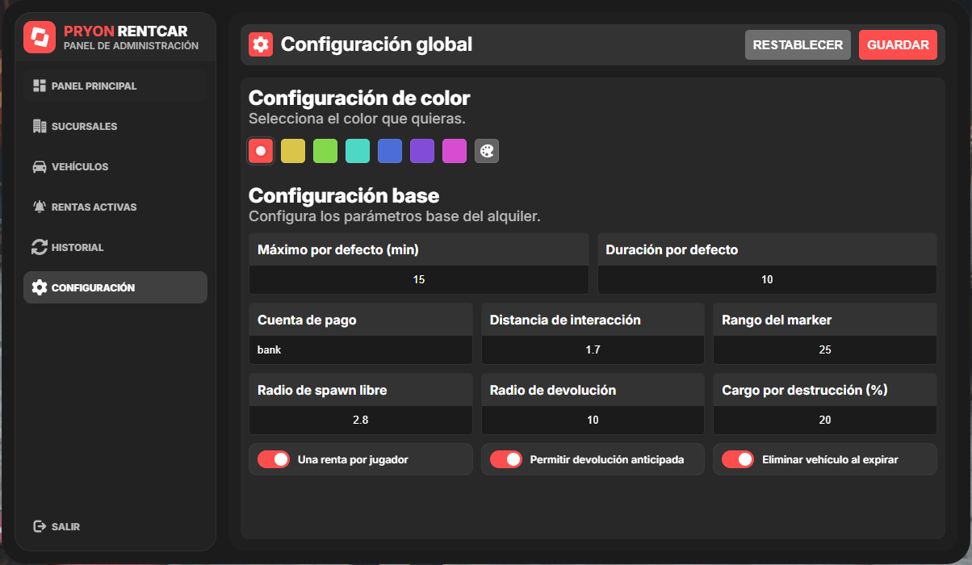The height and width of the screenshot is (565, 972).
Task: Click the Guardar button
Action: (x=898, y=45)
